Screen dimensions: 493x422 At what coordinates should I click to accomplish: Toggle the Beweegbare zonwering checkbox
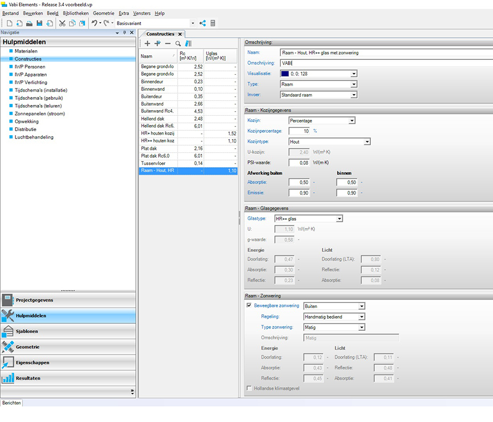pyautogui.click(x=249, y=306)
